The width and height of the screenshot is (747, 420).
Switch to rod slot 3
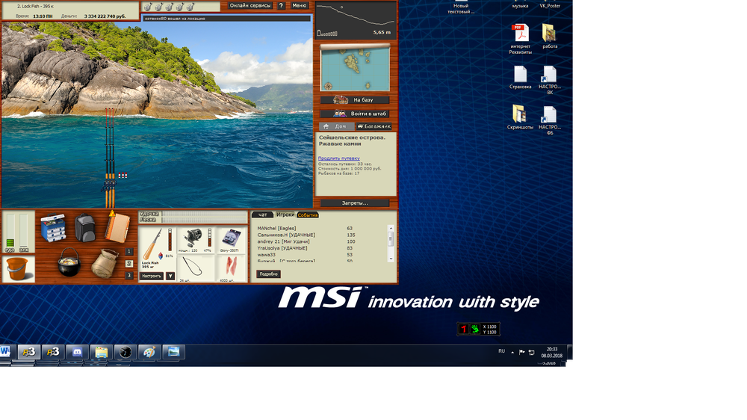point(128,275)
